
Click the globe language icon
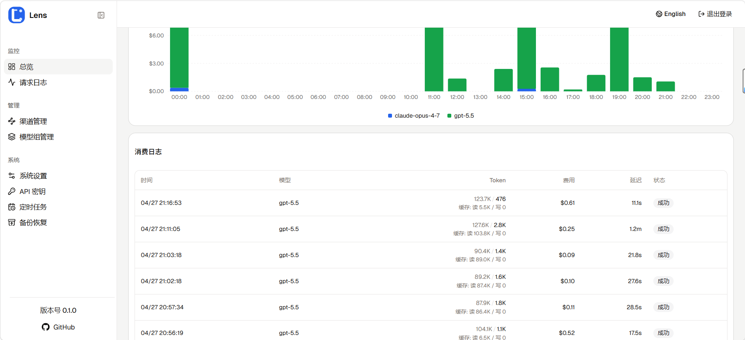click(x=659, y=14)
